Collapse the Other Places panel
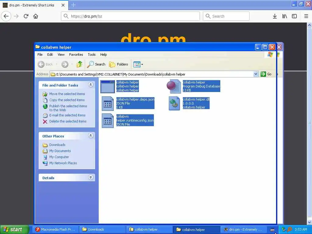 click(90, 136)
